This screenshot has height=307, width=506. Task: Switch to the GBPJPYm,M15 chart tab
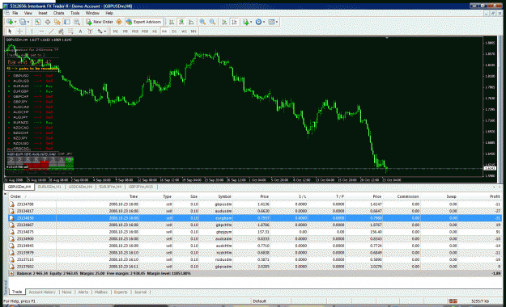click(141, 187)
